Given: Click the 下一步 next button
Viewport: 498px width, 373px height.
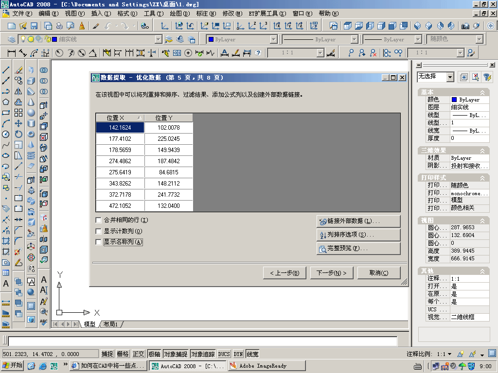Looking at the screenshot, I should coord(332,273).
